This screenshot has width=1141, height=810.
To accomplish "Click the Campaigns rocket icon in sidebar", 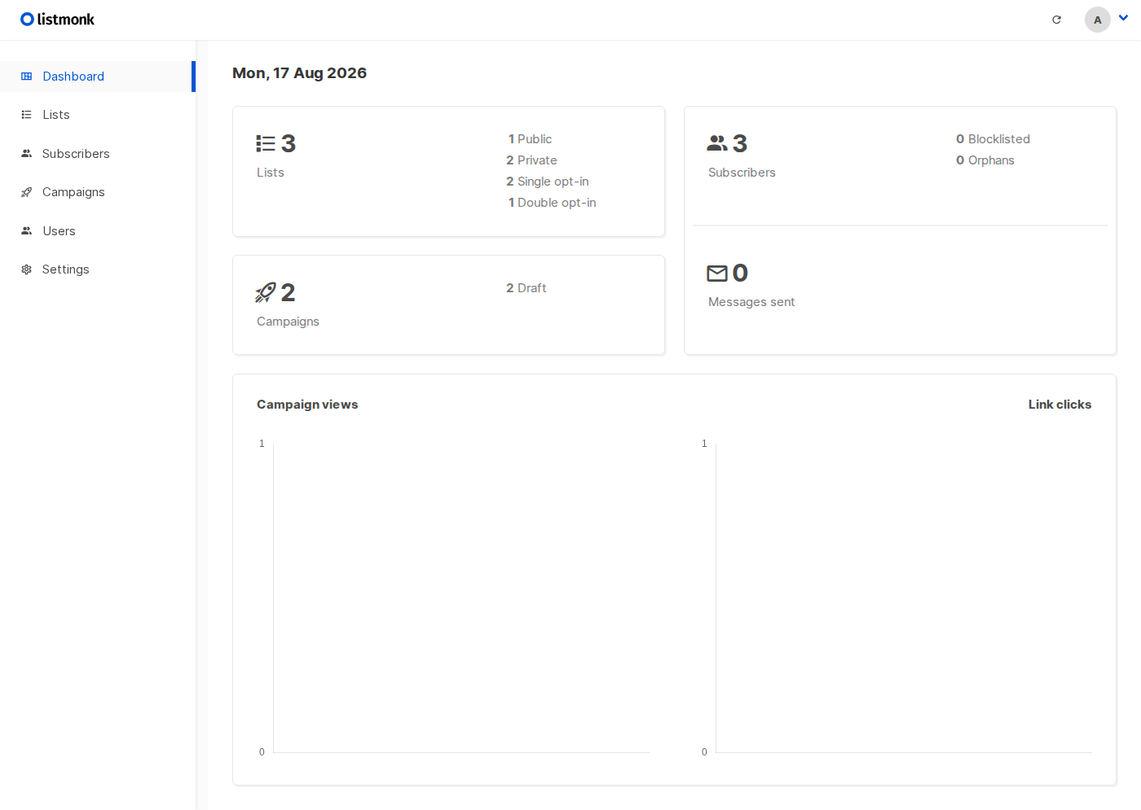I will (x=27, y=192).
